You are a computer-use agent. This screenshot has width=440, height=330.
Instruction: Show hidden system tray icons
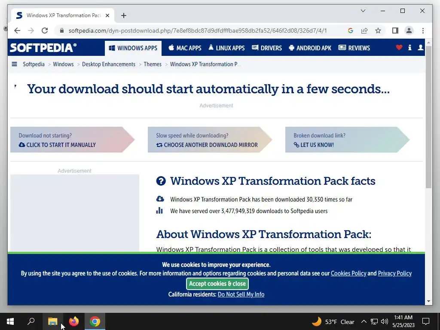pyautogui.click(x=364, y=321)
